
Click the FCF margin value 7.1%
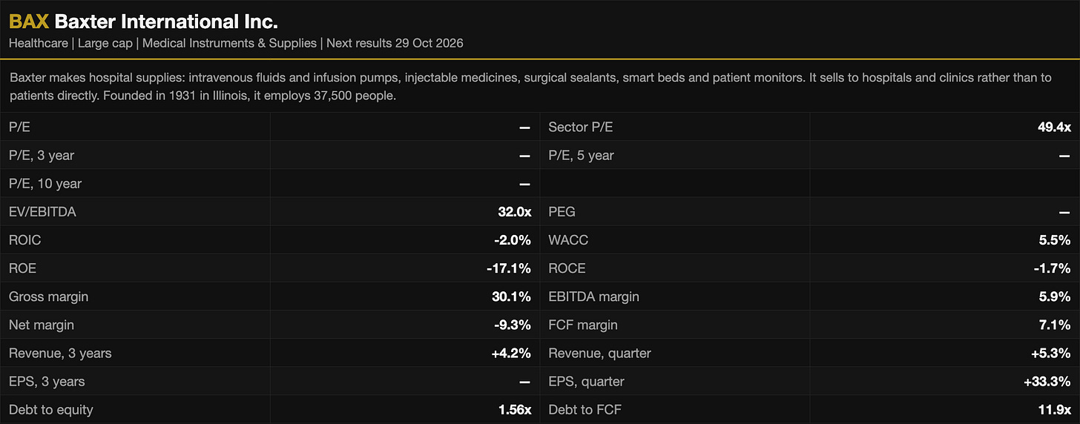(x=1056, y=325)
